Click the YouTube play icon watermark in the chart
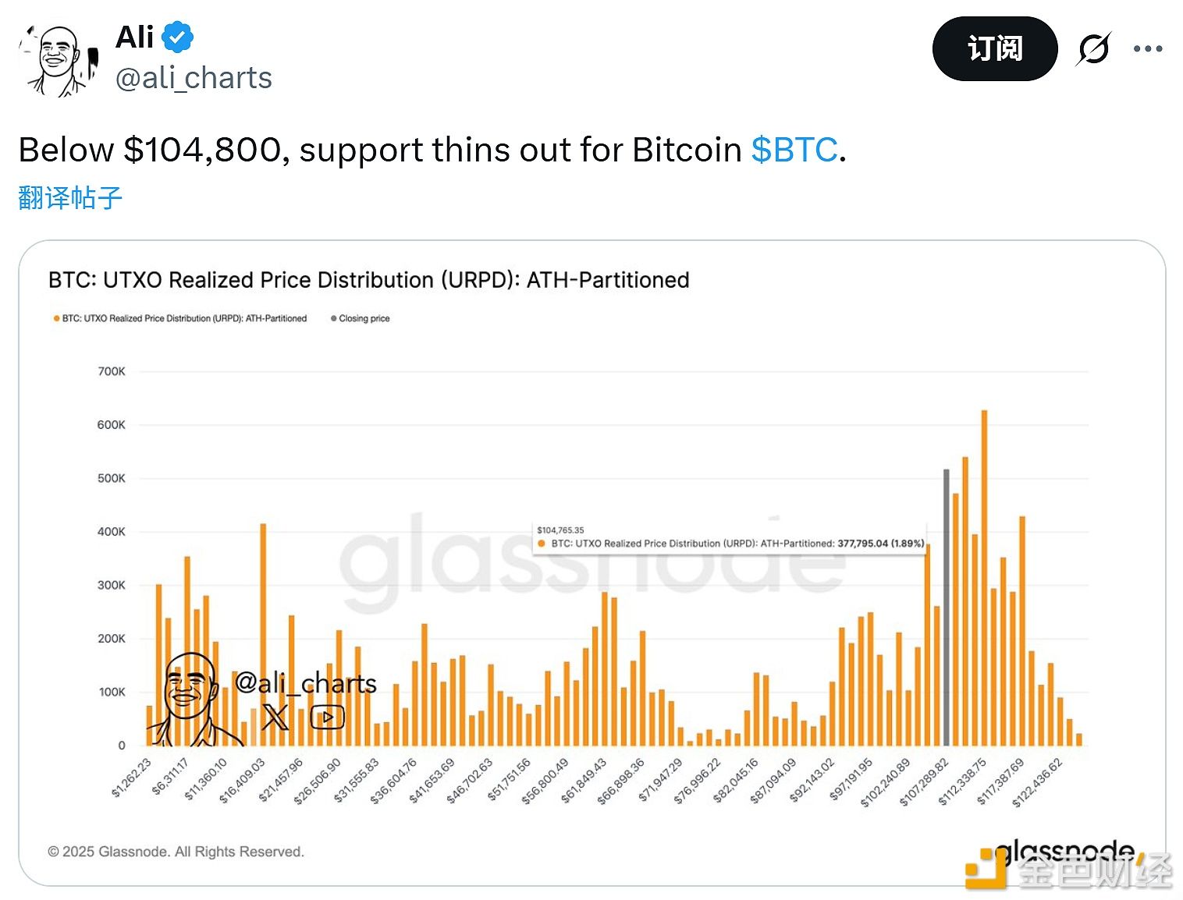This screenshot has width=1183, height=900. click(x=327, y=716)
